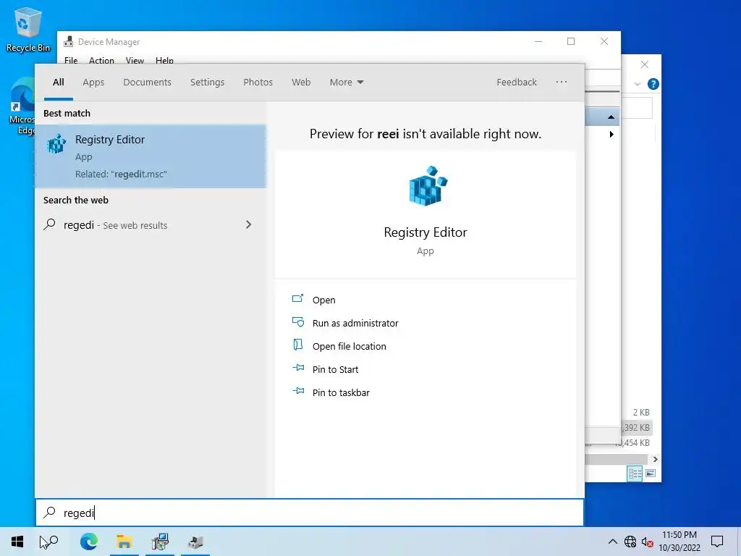This screenshot has height=556, width=741.
Task: Click the Pin to Start pin icon
Action: [297, 368]
